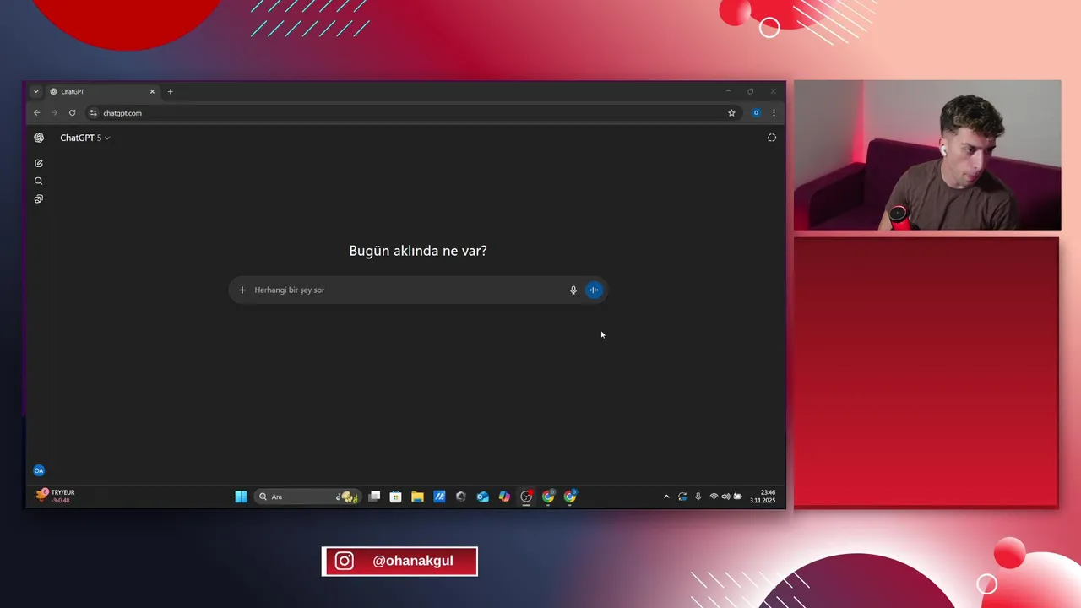
Task: Open the volume icon in the system tray
Action: click(725, 497)
